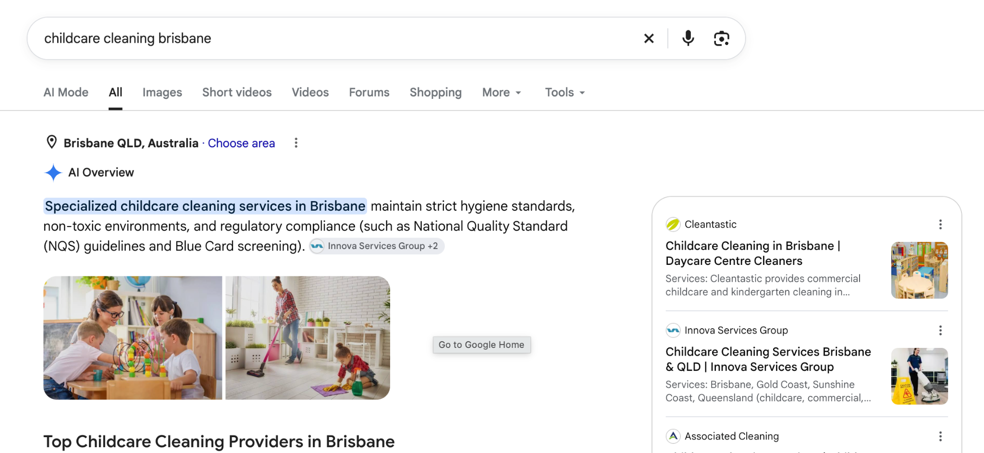Screen dimensions: 984x453
Task: Open the three-dot menu for Cleantastic result
Action: coord(940,225)
